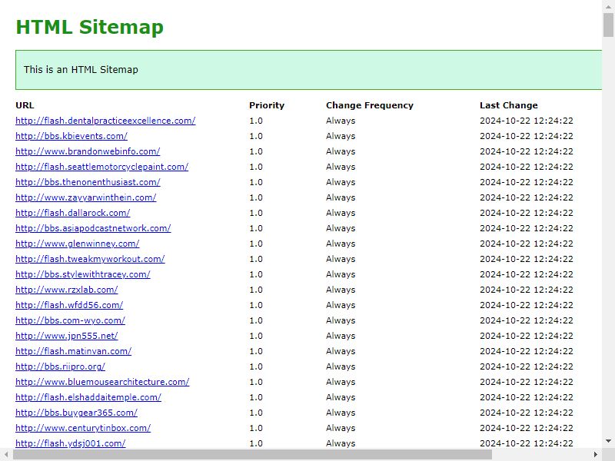Click the vertical scrollbar up arrow
615x461 pixels.
coord(608,6)
